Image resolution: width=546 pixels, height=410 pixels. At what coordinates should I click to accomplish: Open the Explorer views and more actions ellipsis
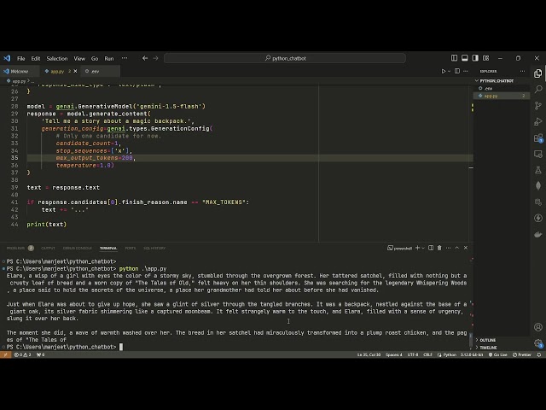click(522, 71)
